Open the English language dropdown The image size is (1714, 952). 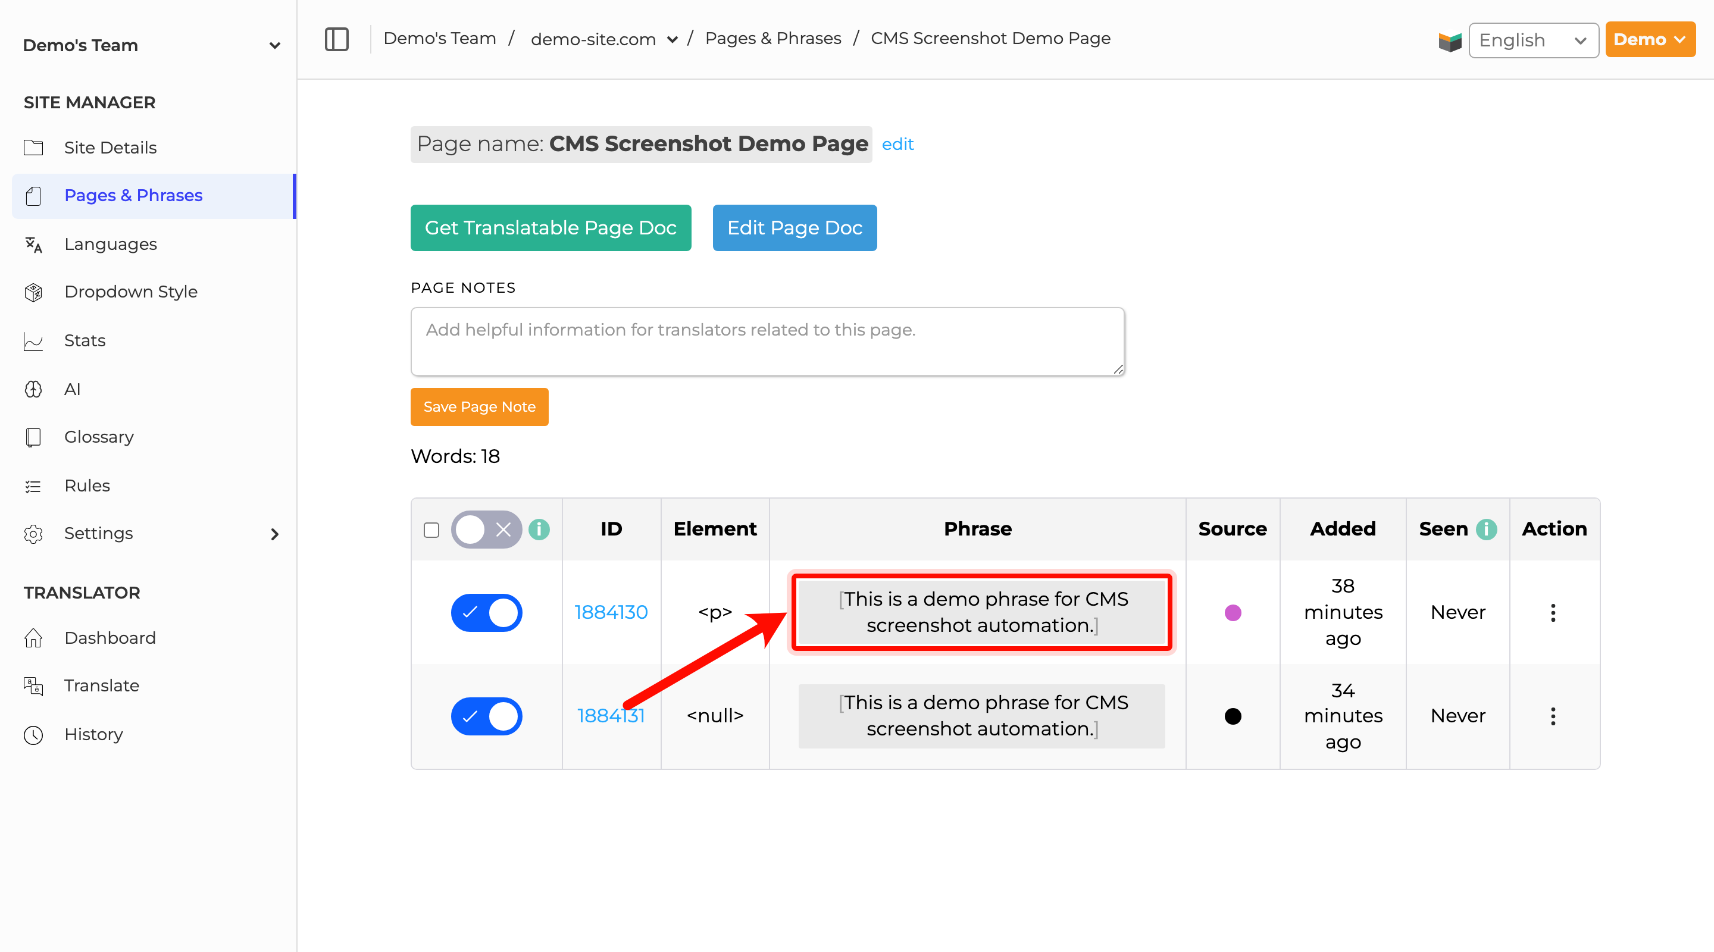[1534, 40]
